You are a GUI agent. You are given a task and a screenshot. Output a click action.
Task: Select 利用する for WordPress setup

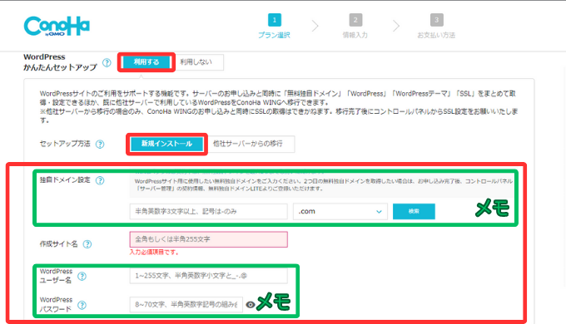[146, 62]
